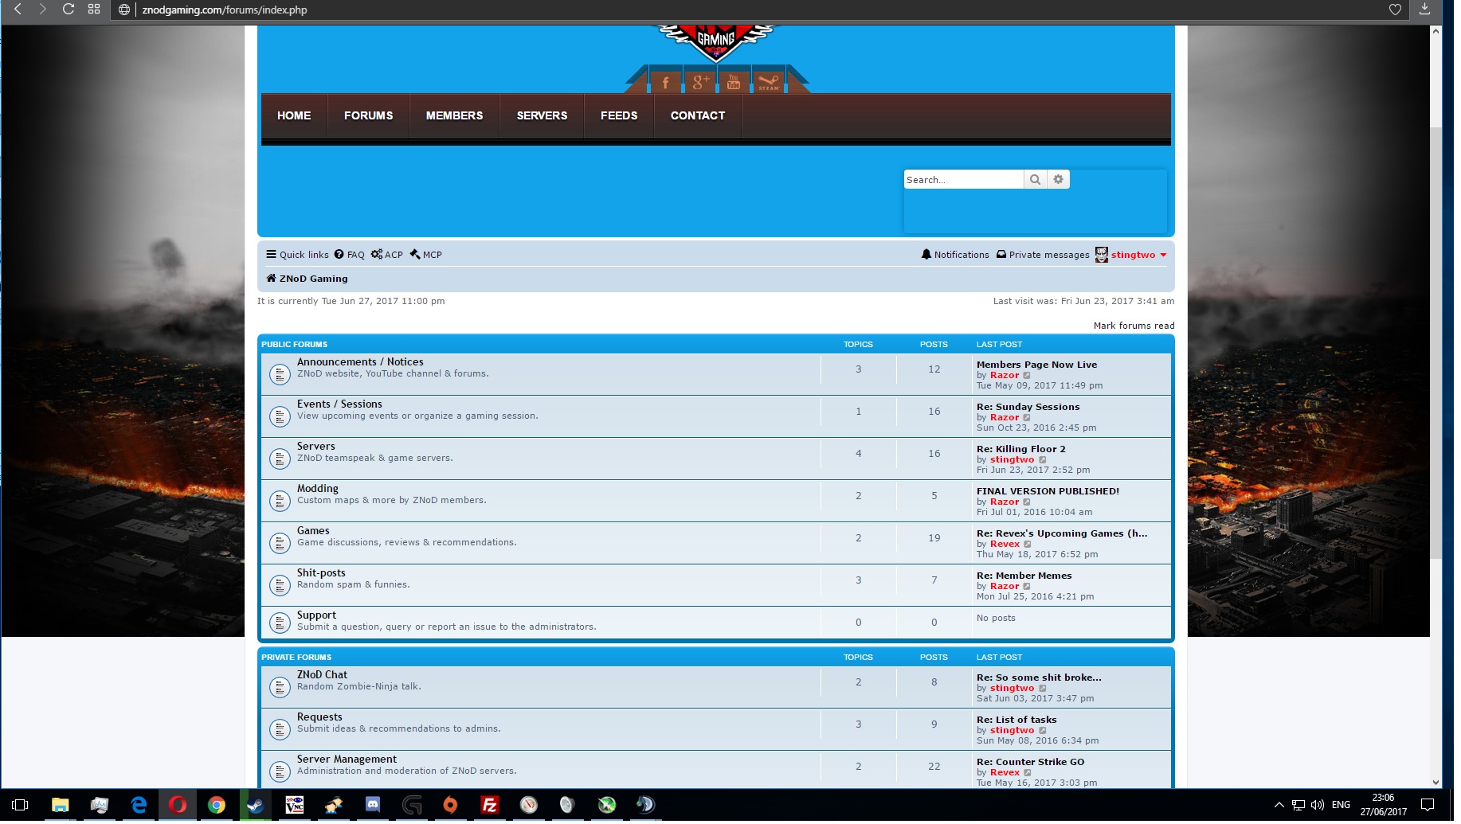Click Mark forums read link

[1133, 326]
